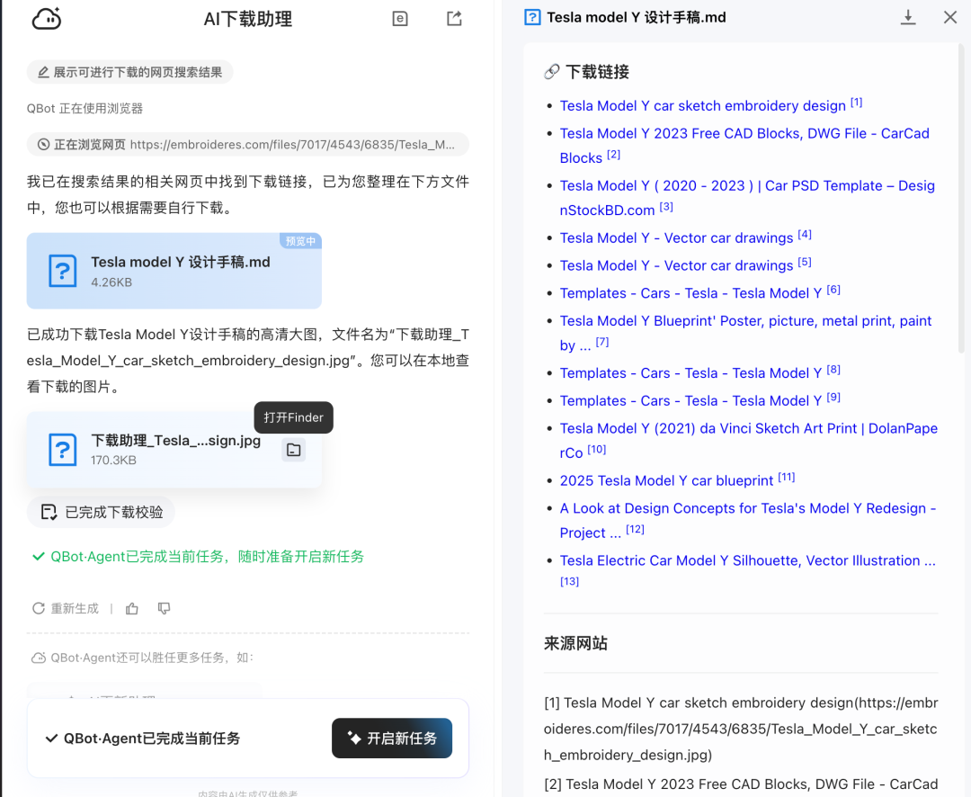The width and height of the screenshot is (971, 797).
Task: Open Finder folder icon next to jpg file
Action: (293, 450)
